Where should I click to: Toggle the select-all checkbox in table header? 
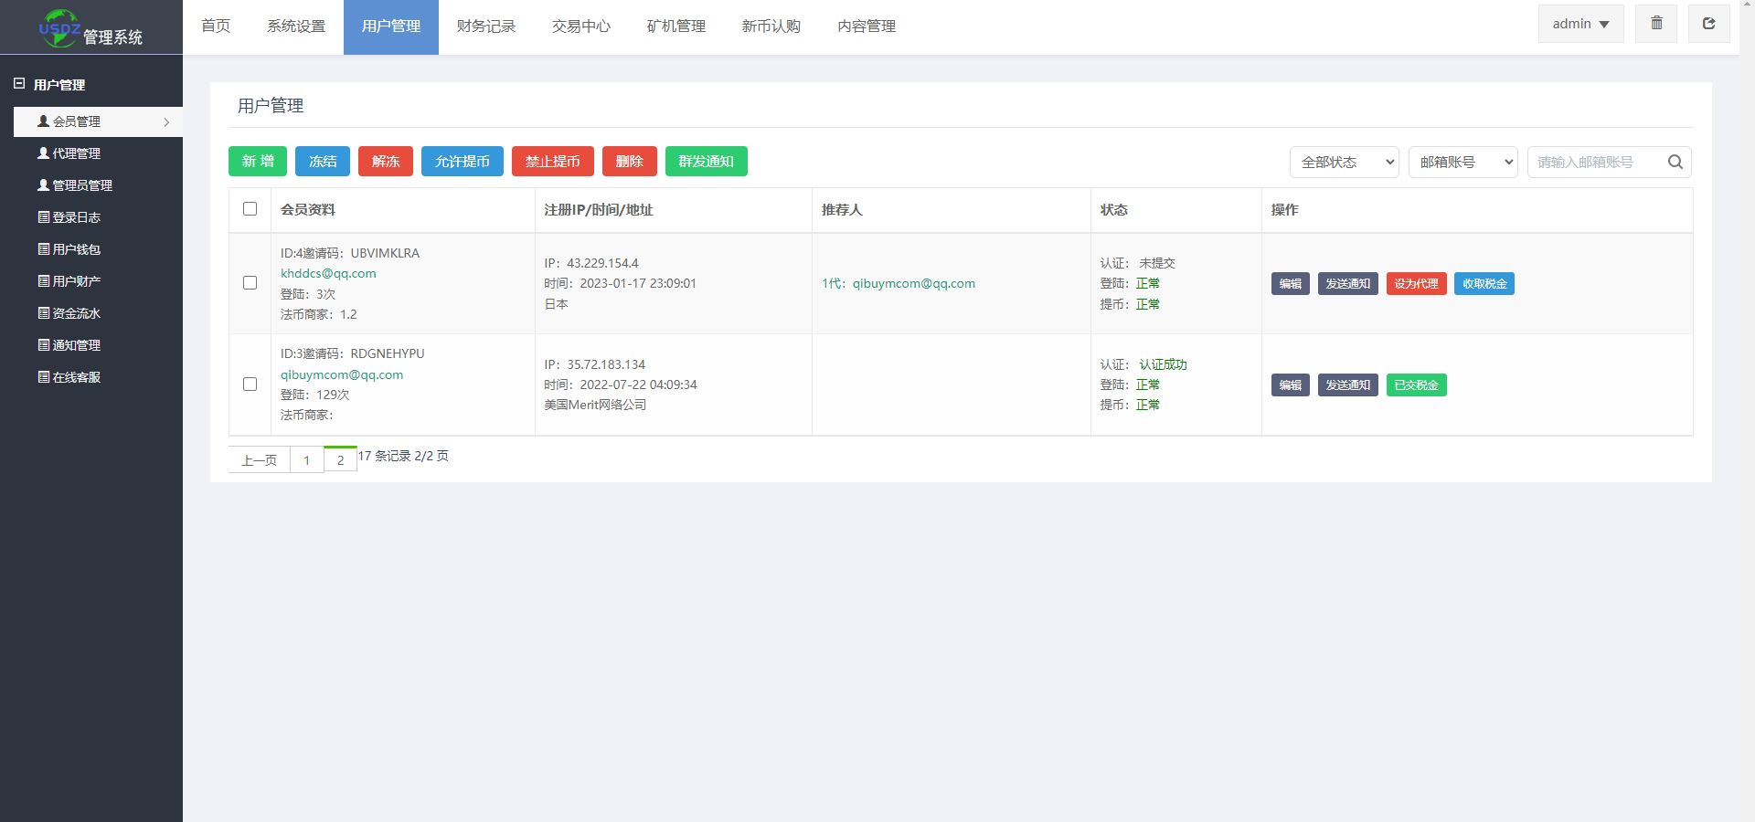[250, 209]
